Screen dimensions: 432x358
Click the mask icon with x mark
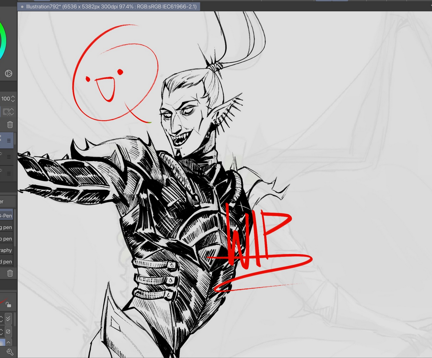tap(5, 112)
